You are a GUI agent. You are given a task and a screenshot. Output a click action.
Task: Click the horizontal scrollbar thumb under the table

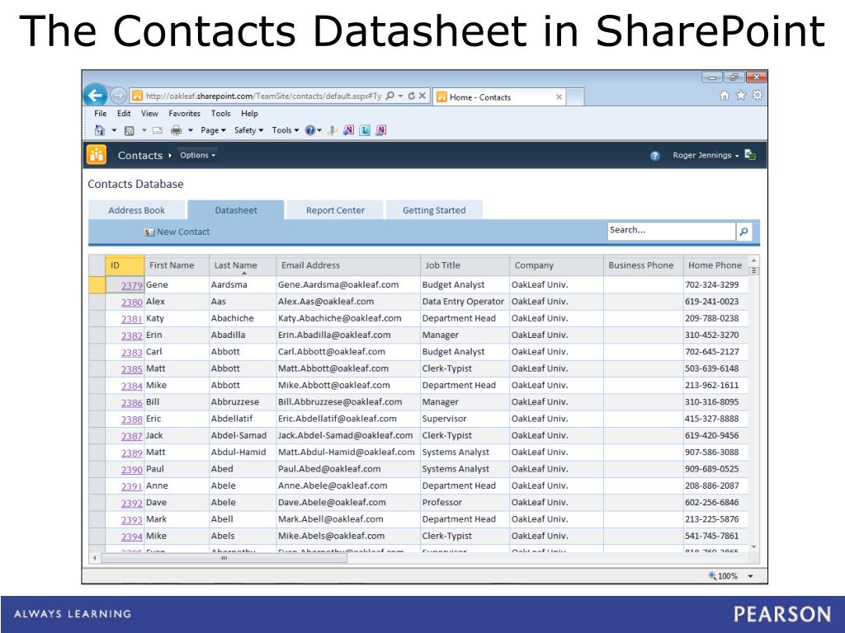tap(224, 558)
